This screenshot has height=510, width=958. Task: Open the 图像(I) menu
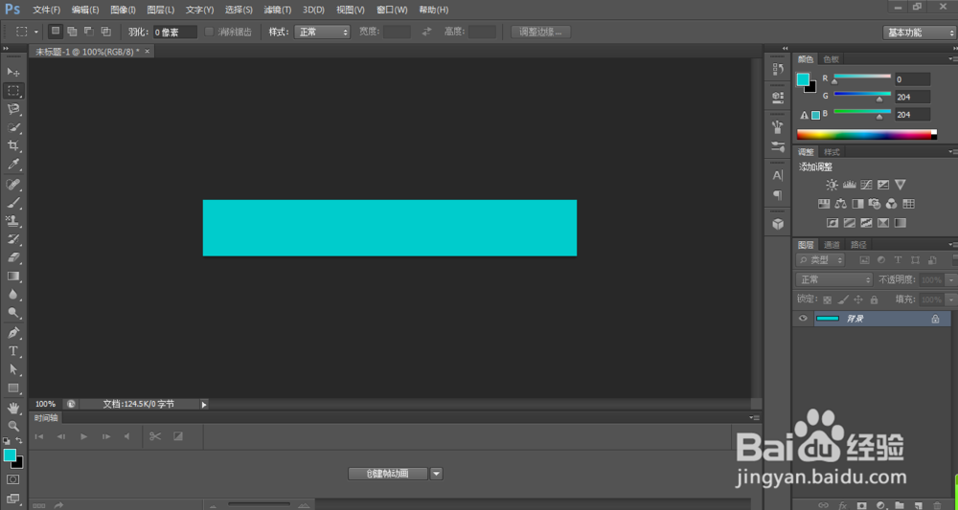[124, 10]
